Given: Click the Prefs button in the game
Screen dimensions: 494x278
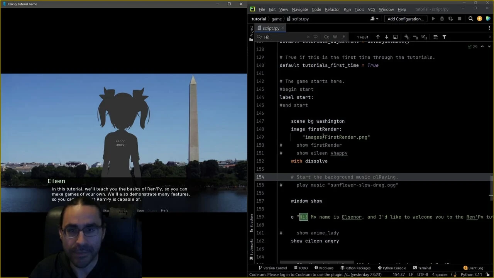Looking at the screenshot, I should click(164, 210).
